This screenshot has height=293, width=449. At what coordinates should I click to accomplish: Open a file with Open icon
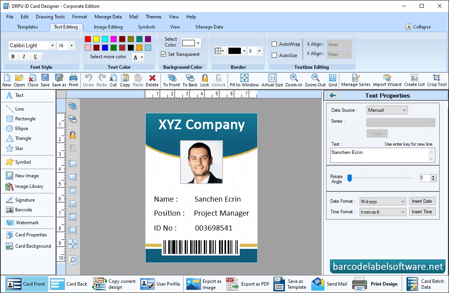[19, 80]
